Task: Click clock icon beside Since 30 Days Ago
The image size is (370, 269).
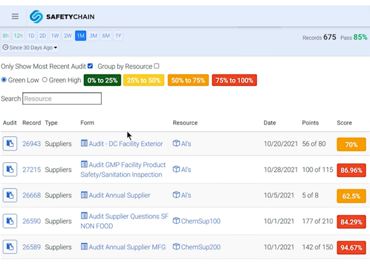Action: pyautogui.click(x=6, y=48)
